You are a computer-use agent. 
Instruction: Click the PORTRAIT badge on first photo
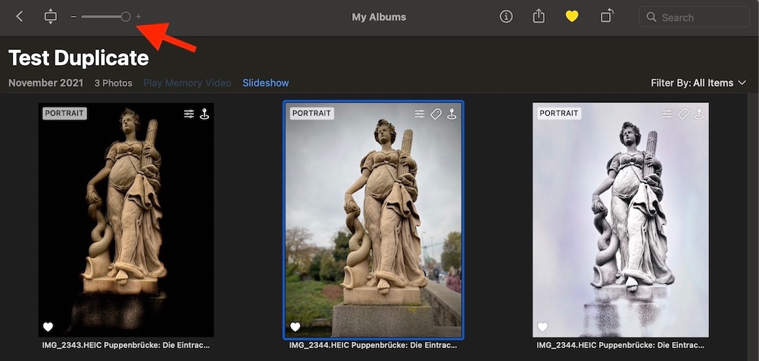click(x=64, y=114)
